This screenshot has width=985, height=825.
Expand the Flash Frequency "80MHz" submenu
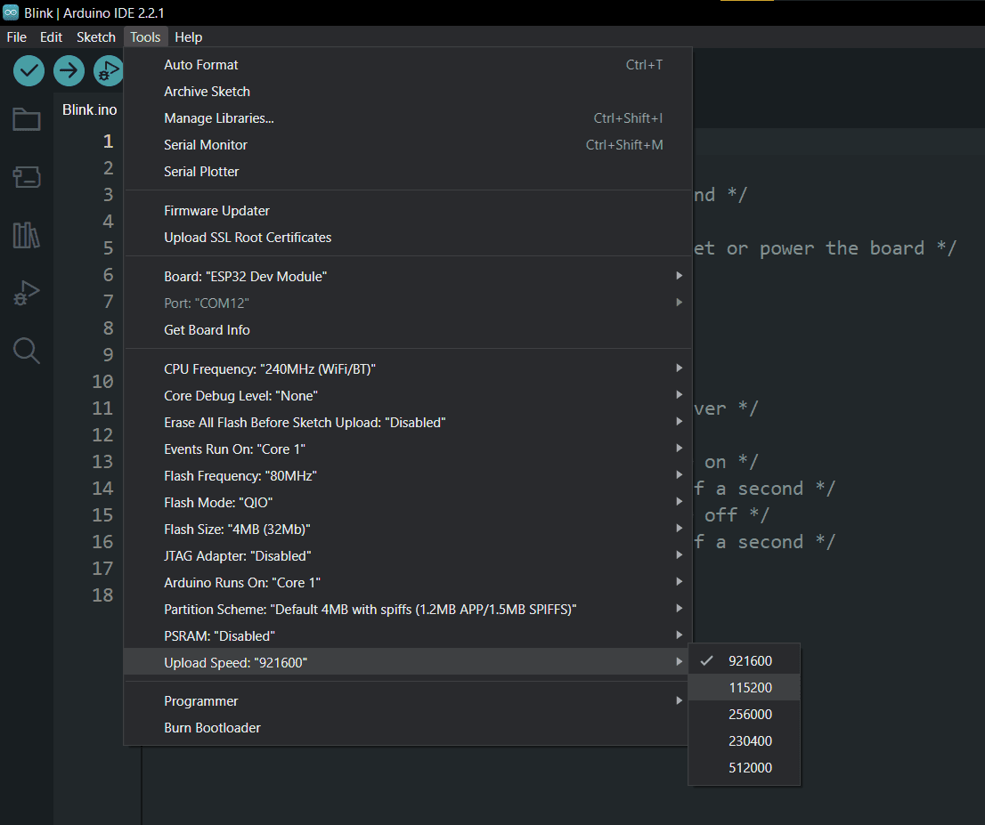pyautogui.click(x=408, y=476)
